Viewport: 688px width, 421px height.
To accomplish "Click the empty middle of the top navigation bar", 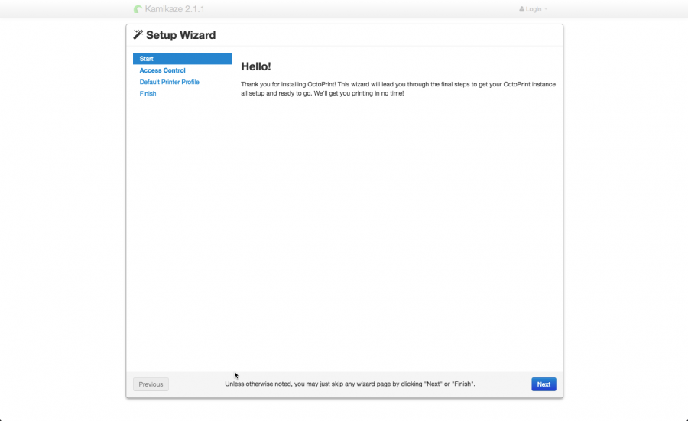I will click(344, 9).
